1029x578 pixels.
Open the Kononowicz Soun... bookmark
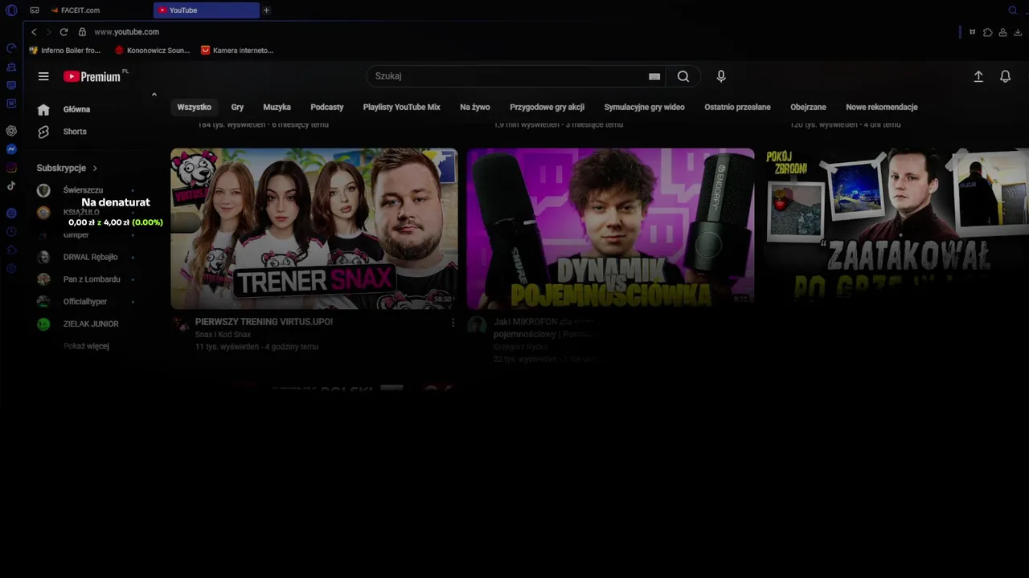point(152,51)
